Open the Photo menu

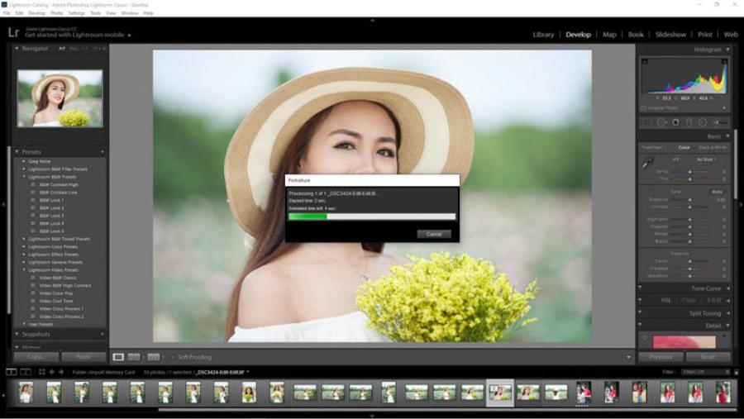(x=56, y=13)
